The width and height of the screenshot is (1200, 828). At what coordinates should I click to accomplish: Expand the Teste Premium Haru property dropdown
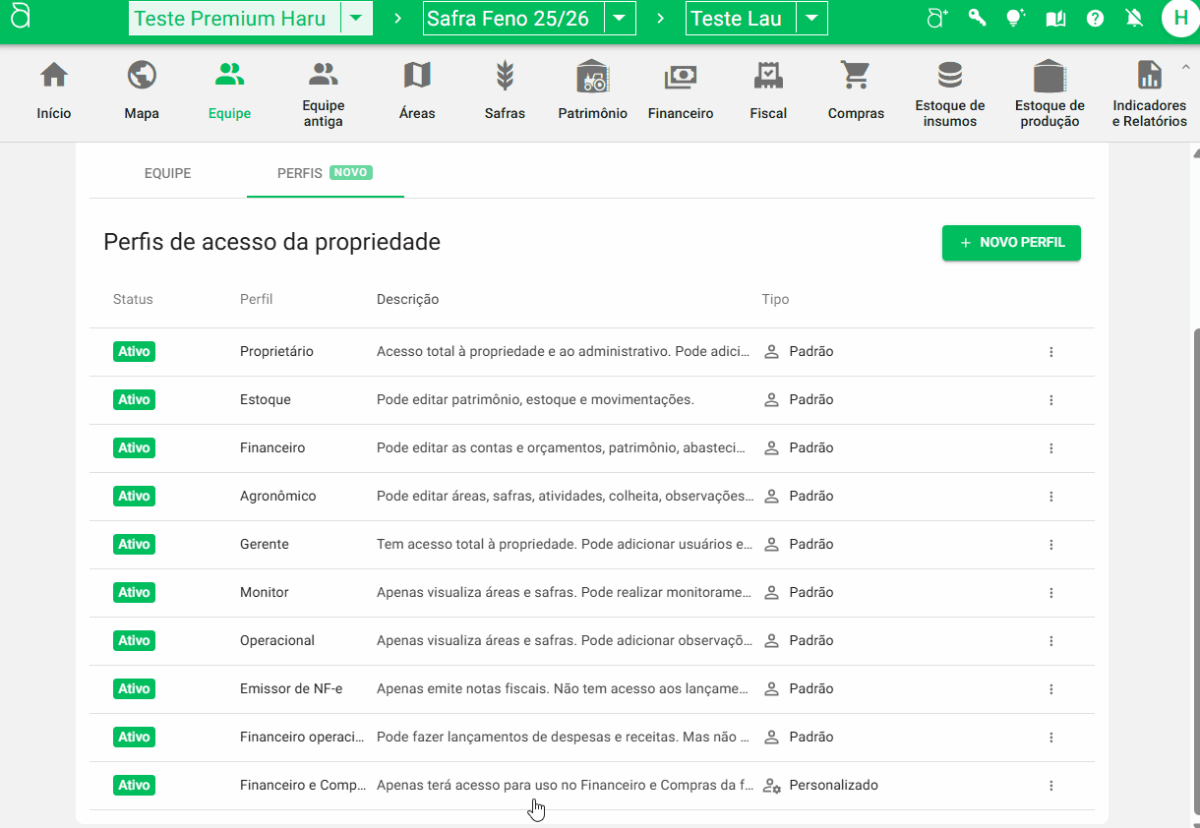click(x=356, y=18)
